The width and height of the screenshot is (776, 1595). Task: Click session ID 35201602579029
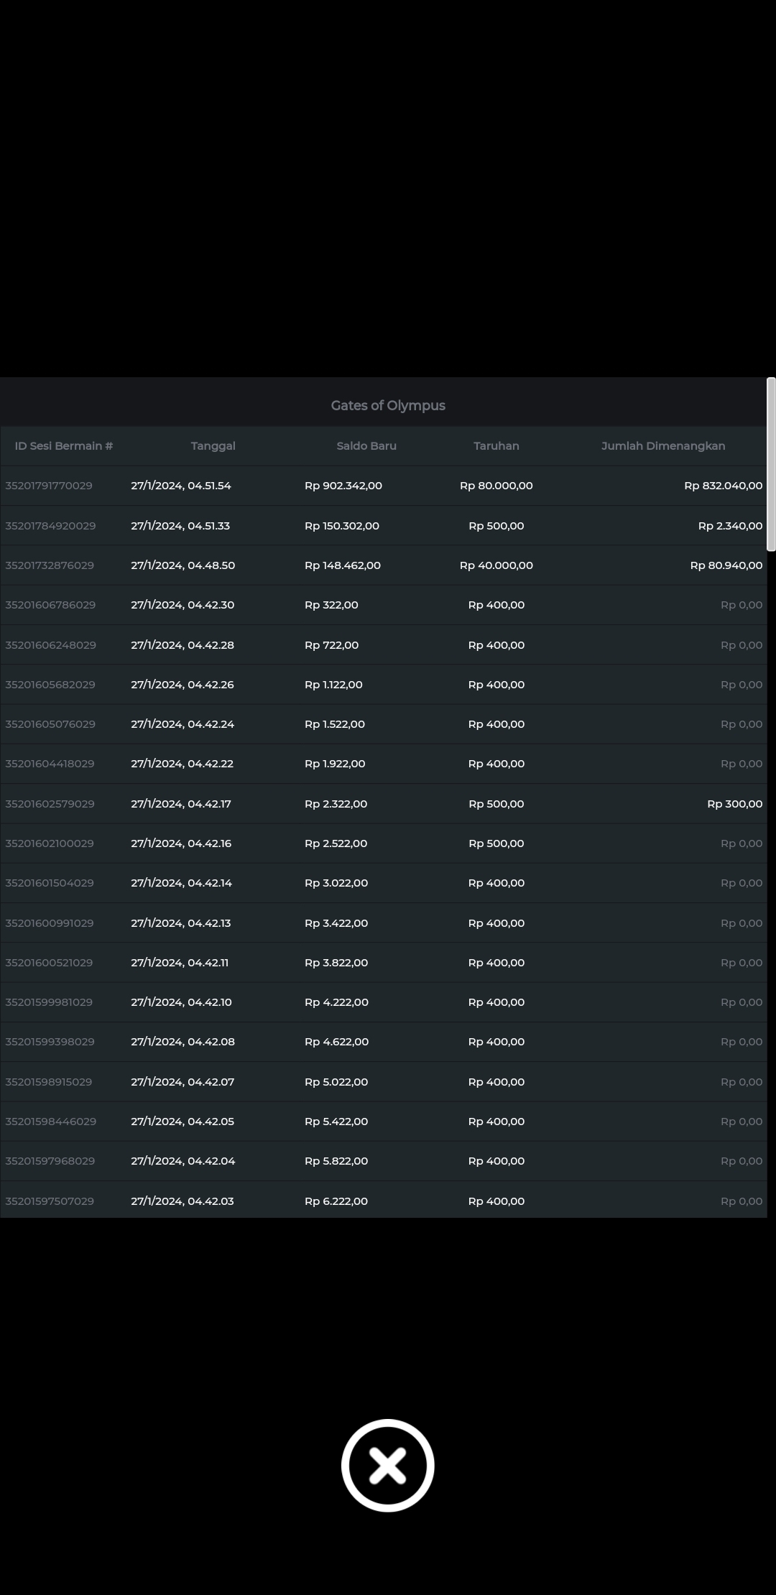(x=50, y=804)
